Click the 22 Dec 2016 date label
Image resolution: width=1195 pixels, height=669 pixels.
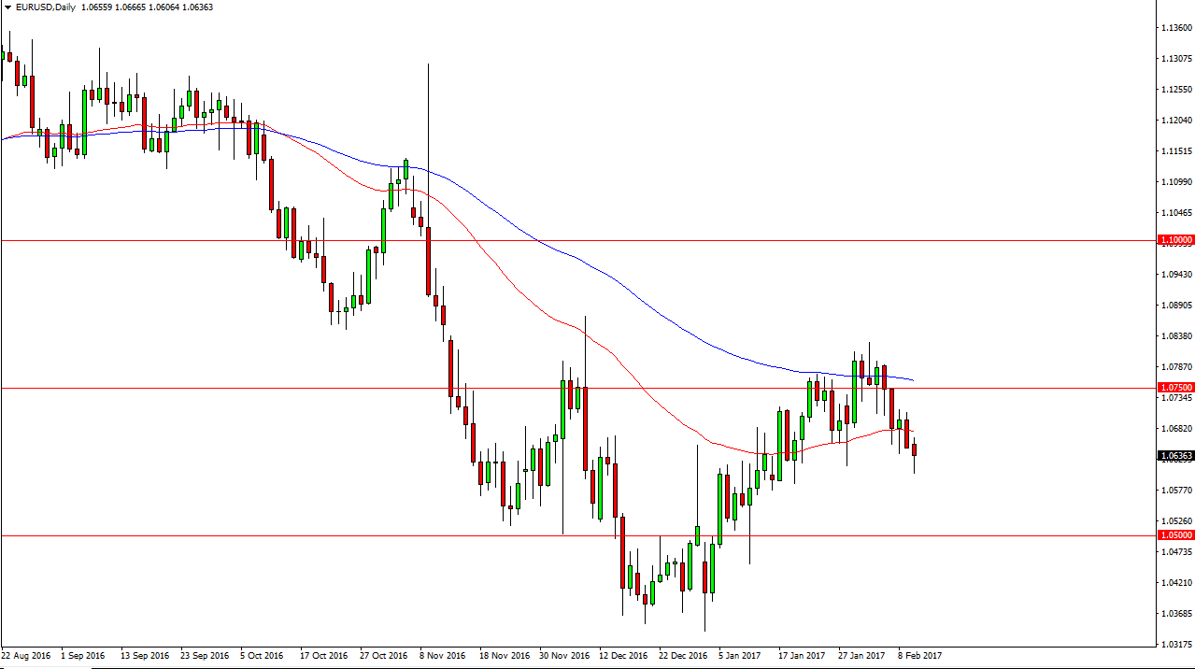(682, 656)
